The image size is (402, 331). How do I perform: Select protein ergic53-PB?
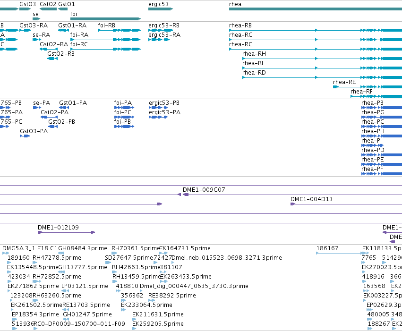[x=164, y=103]
